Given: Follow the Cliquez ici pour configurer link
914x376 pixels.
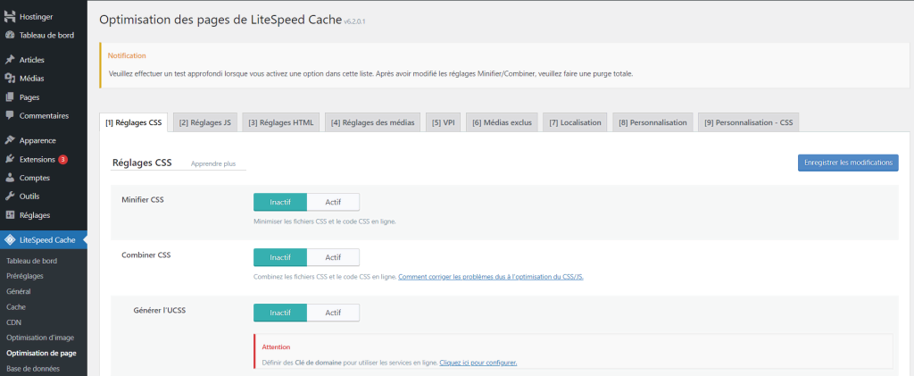Looking at the screenshot, I should (478, 362).
